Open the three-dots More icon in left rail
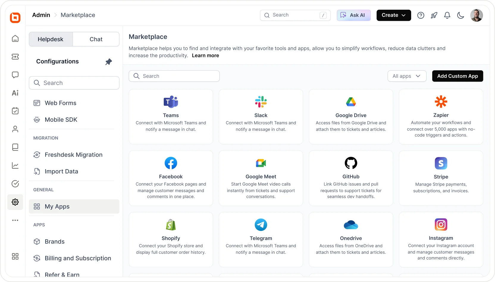The width and height of the screenshot is (495, 282). coord(15,220)
